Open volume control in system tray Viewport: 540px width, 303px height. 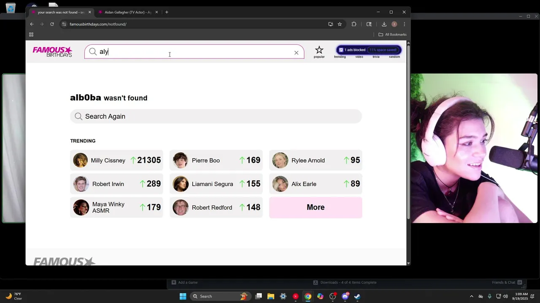[505, 296]
